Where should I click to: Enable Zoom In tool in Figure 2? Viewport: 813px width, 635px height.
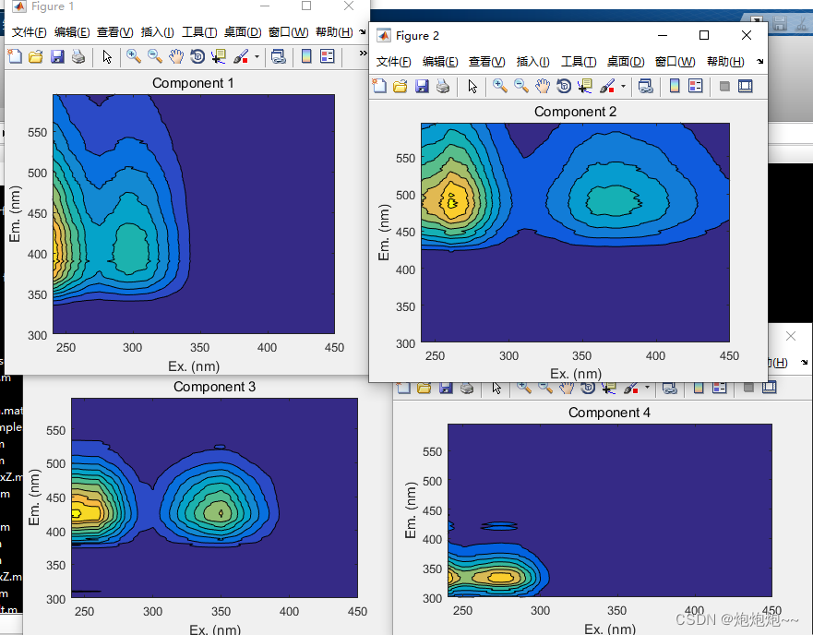point(500,86)
